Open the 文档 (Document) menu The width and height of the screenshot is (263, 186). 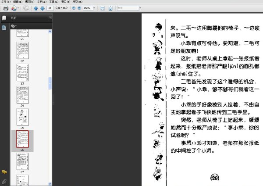pyautogui.click(x=42, y=2)
